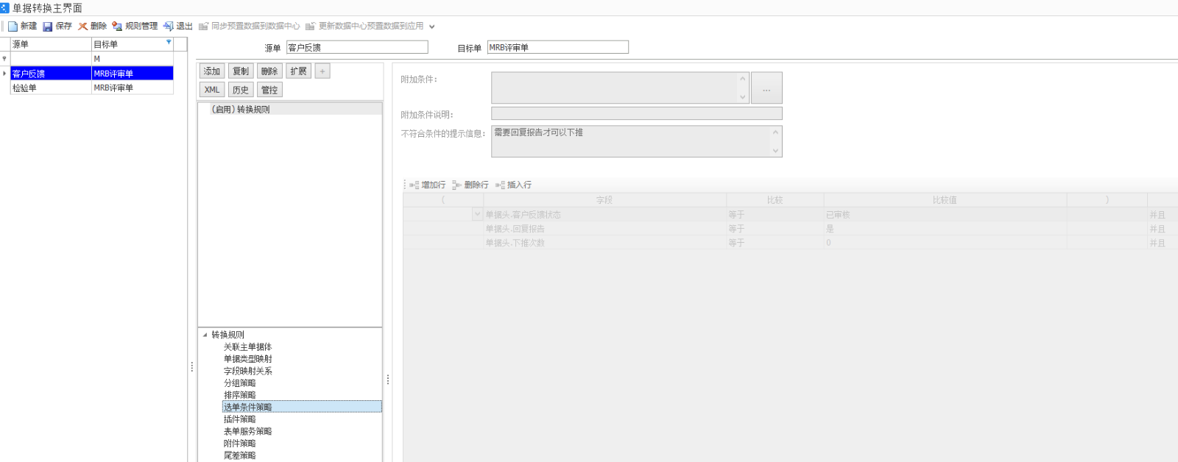
Task: Select 字段映射关系 in the rules tree
Action: tap(248, 372)
